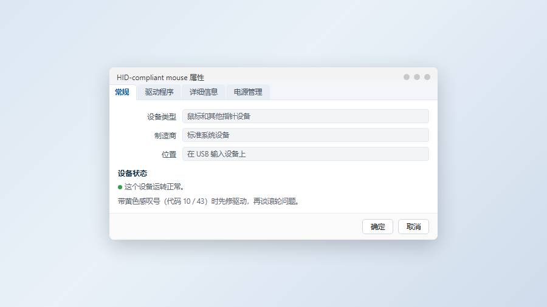Open the 驱动程序 tab

[159, 92]
